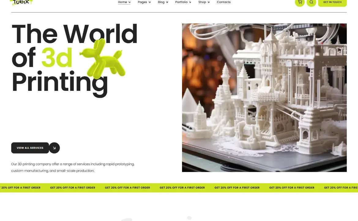Click the yellow balloon dog graphic
This screenshot has height=221, width=358.
(x=103, y=59)
